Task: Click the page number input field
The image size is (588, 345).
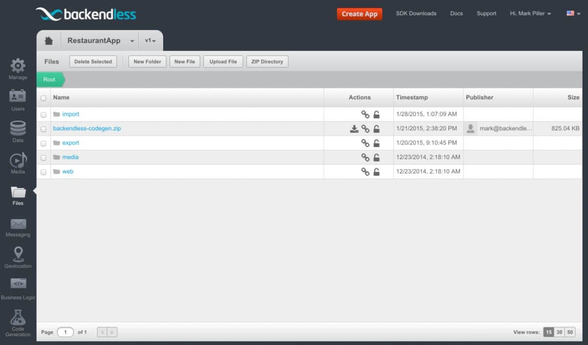Action: [x=65, y=332]
